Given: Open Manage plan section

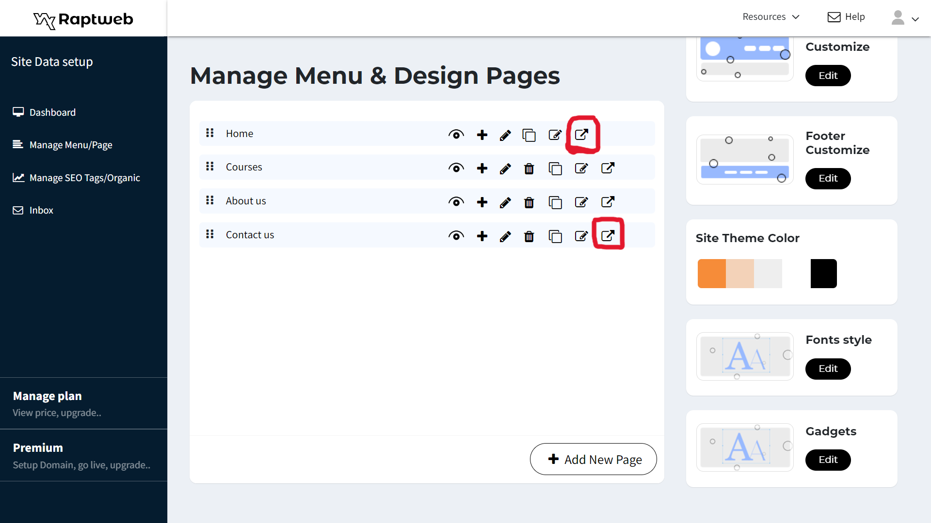Looking at the screenshot, I should coord(83,403).
